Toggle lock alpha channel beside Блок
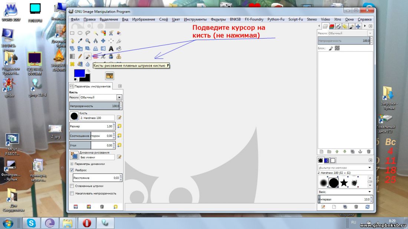The width and height of the screenshot is (408, 229). point(337,48)
